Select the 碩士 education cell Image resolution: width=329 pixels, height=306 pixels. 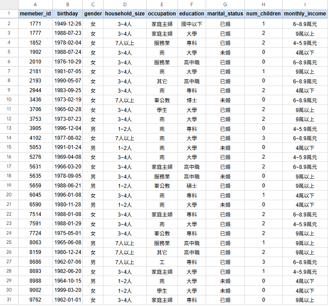coord(192,186)
